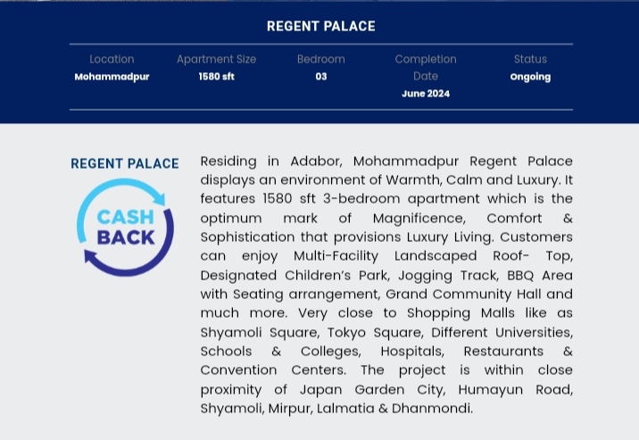Click the word CASH inside the logo
639x440 pixels.
tap(126, 217)
